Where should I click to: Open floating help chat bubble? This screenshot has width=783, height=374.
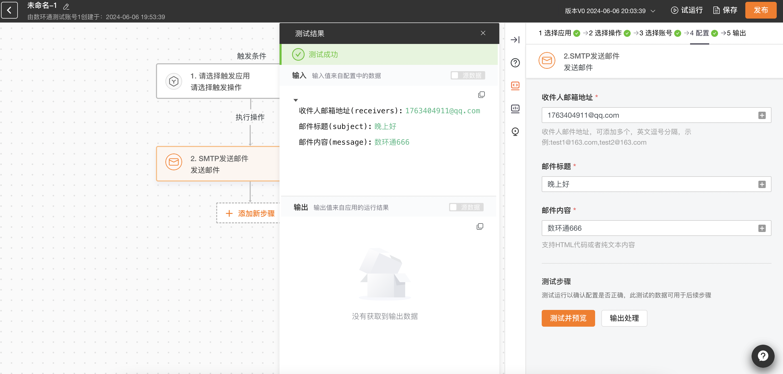click(762, 356)
